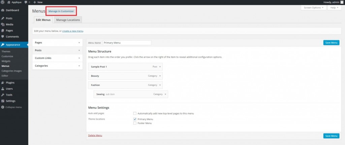Screen dimensions: 345x145
Task: Open Widgets in the Appearance submenu
Action: pyautogui.click(x=6, y=61)
